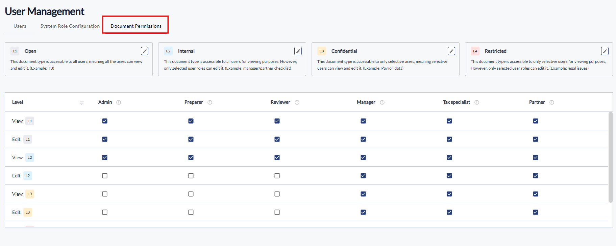Image resolution: width=616 pixels, height=246 pixels.
Task: Open the System Role Configuration tab
Action: coord(70,26)
